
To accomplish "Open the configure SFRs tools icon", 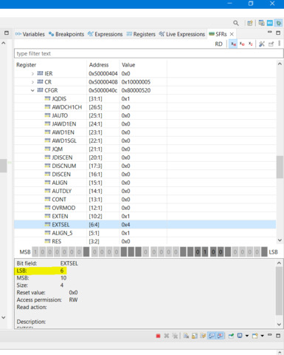I will coord(262,44).
